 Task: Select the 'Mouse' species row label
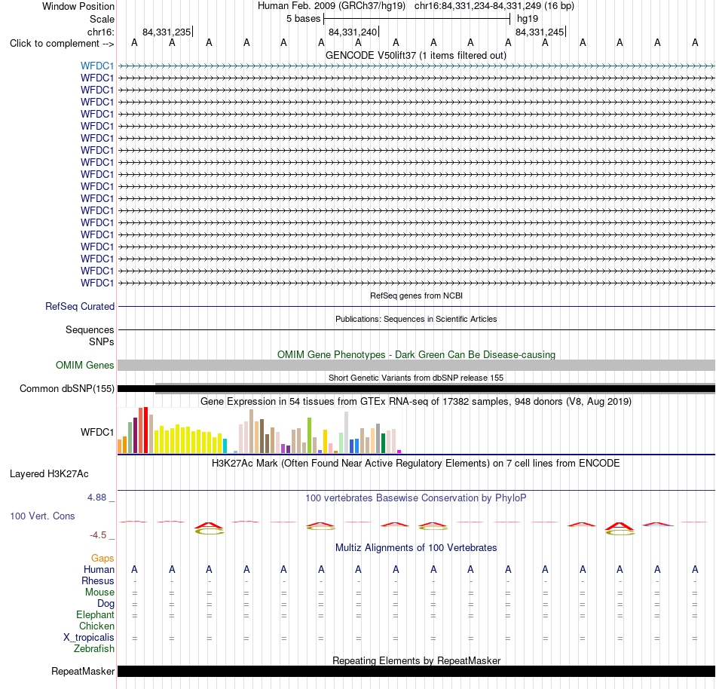pyautogui.click(x=99, y=593)
